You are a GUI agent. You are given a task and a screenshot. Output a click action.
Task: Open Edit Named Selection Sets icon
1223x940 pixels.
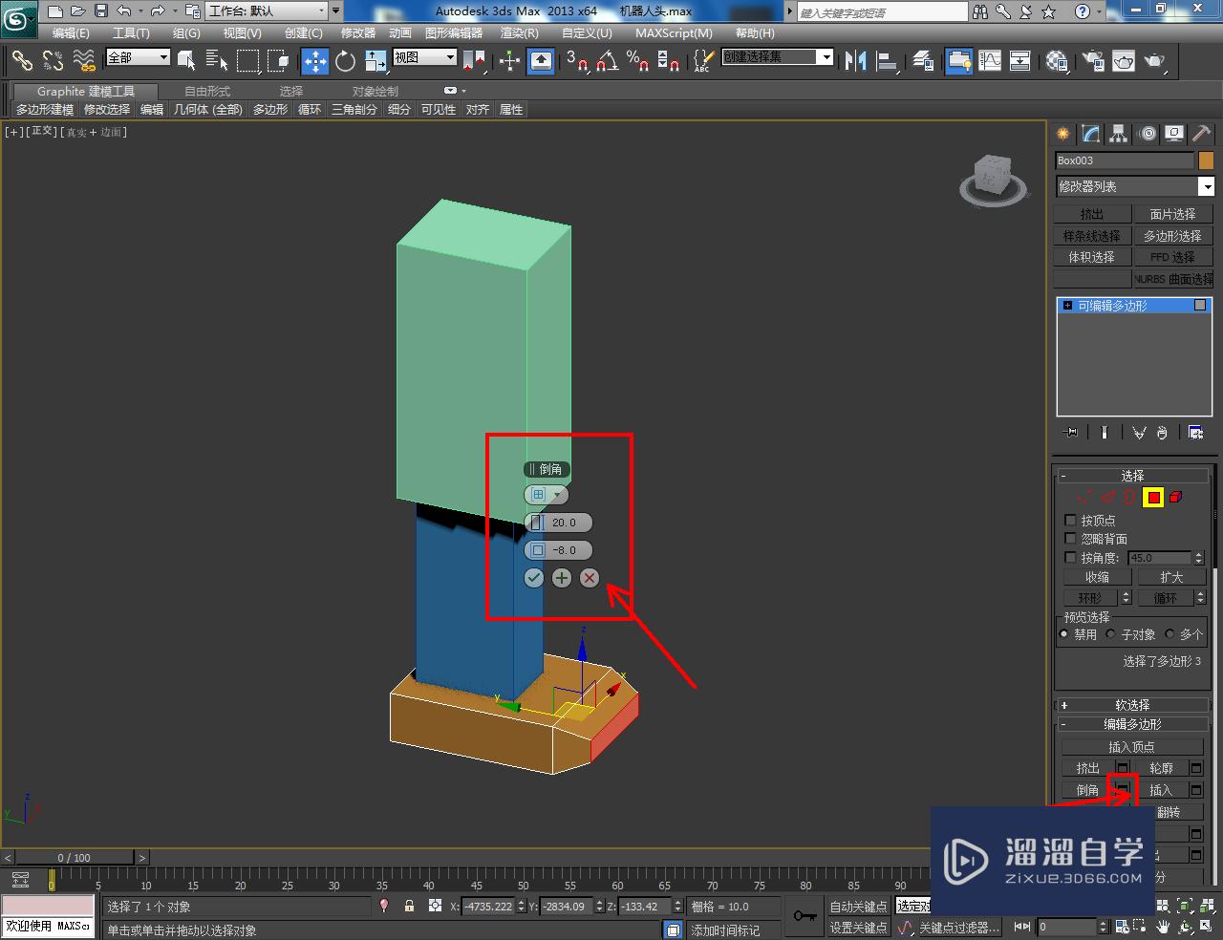pyautogui.click(x=702, y=61)
